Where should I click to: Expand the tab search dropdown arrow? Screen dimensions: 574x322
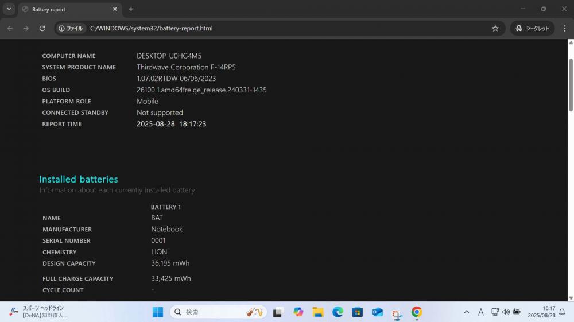tap(9, 9)
